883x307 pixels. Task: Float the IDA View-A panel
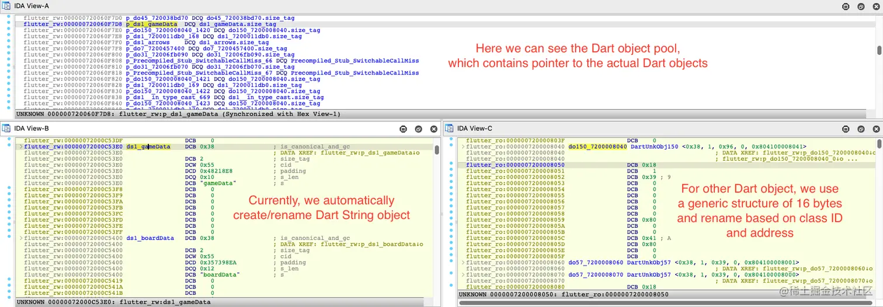[x=846, y=6]
